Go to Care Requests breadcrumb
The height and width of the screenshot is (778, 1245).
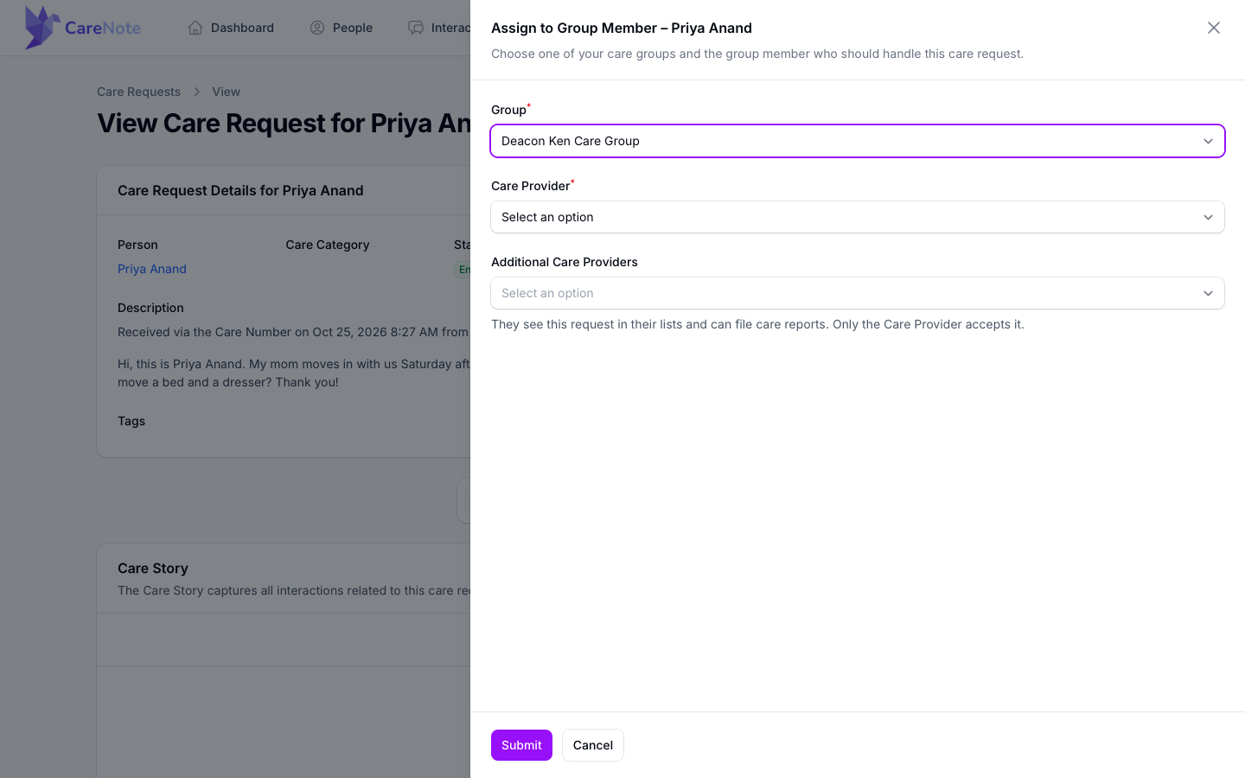[x=138, y=92]
